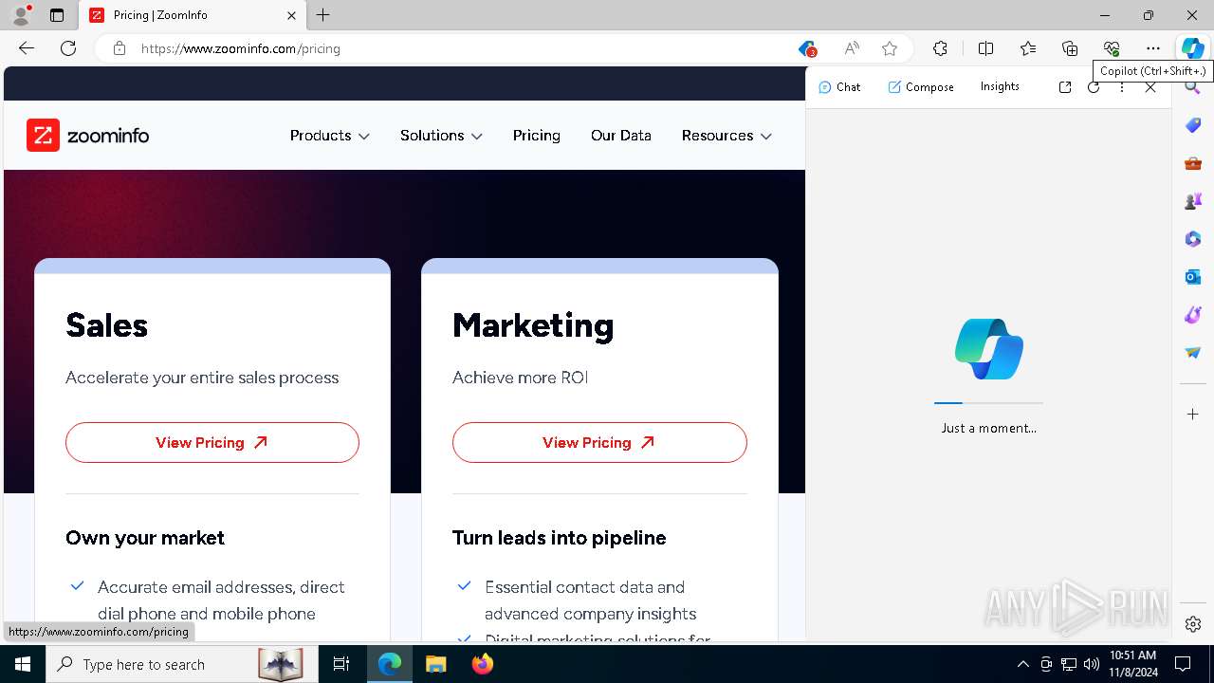Click 'Achieve more ROI' text
1214x683 pixels.
click(520, 378)
